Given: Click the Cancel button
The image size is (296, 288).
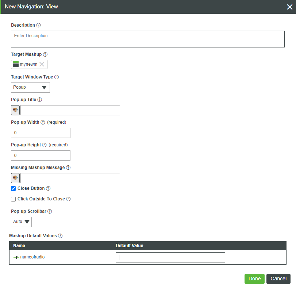Looking at the screenshot, I should click(x=278, y=279).
